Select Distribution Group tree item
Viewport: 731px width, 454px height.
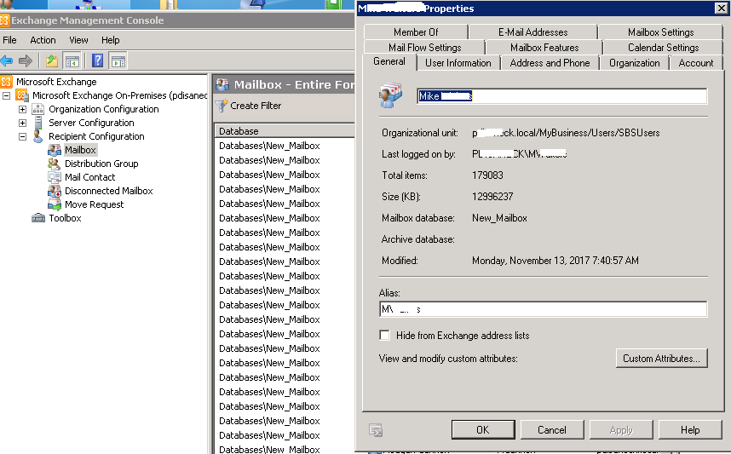click(x=101, y=164)
